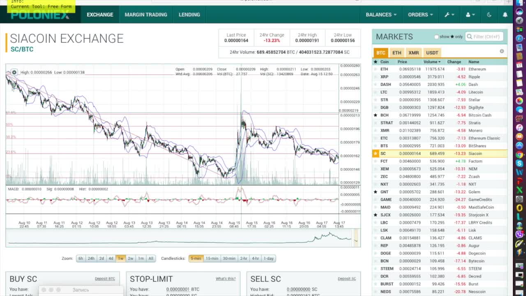Switch to the ETH markets tab
The height and width of the screenshot is (296, 526).
(397, 53)
